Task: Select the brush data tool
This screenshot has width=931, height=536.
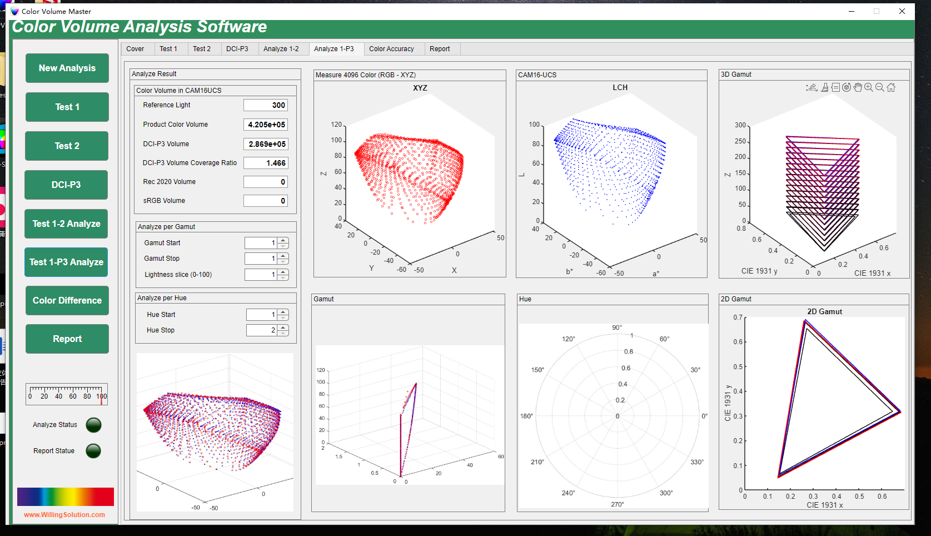Action: click(825, 87)
